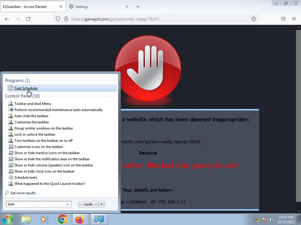This screenshot has height=225, width=301.
Task: Click the Lock button
Action: point(88,204)
